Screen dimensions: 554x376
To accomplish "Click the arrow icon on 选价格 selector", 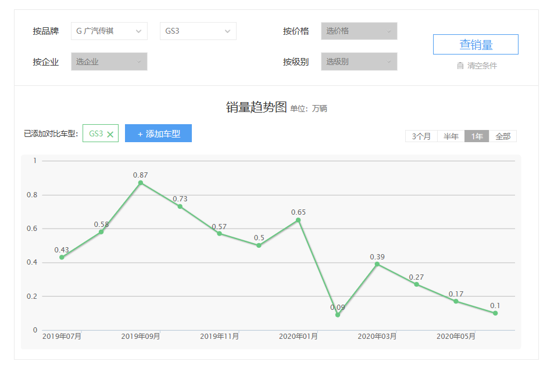I will (388, 31).
